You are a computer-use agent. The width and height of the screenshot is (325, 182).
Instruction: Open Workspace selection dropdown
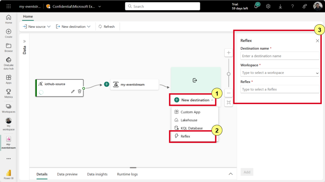point(280,73)
